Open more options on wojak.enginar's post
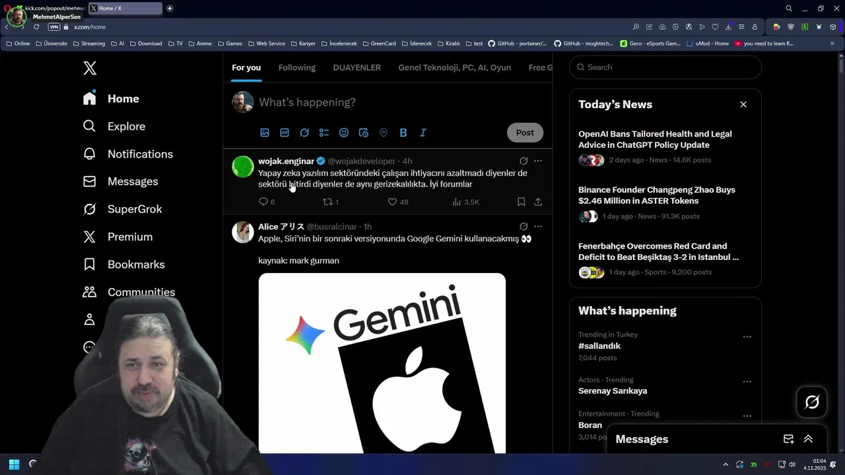845x475 pixels. (x=538, y=161)
